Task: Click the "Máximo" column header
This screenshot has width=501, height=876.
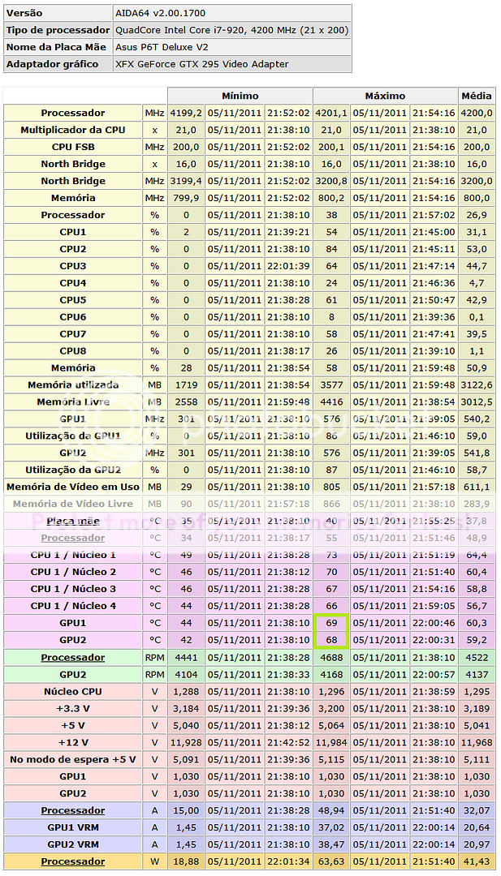Action: pyautogui.click(x=385, y=96)
